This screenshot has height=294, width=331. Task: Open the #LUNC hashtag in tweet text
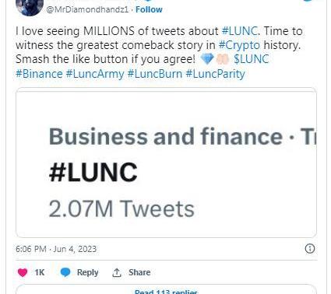coord(240,31)
